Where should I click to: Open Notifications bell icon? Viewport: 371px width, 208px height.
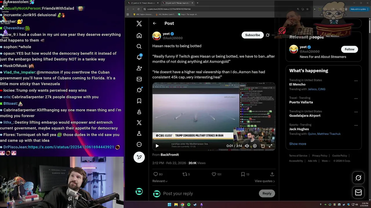click(139, 57)
